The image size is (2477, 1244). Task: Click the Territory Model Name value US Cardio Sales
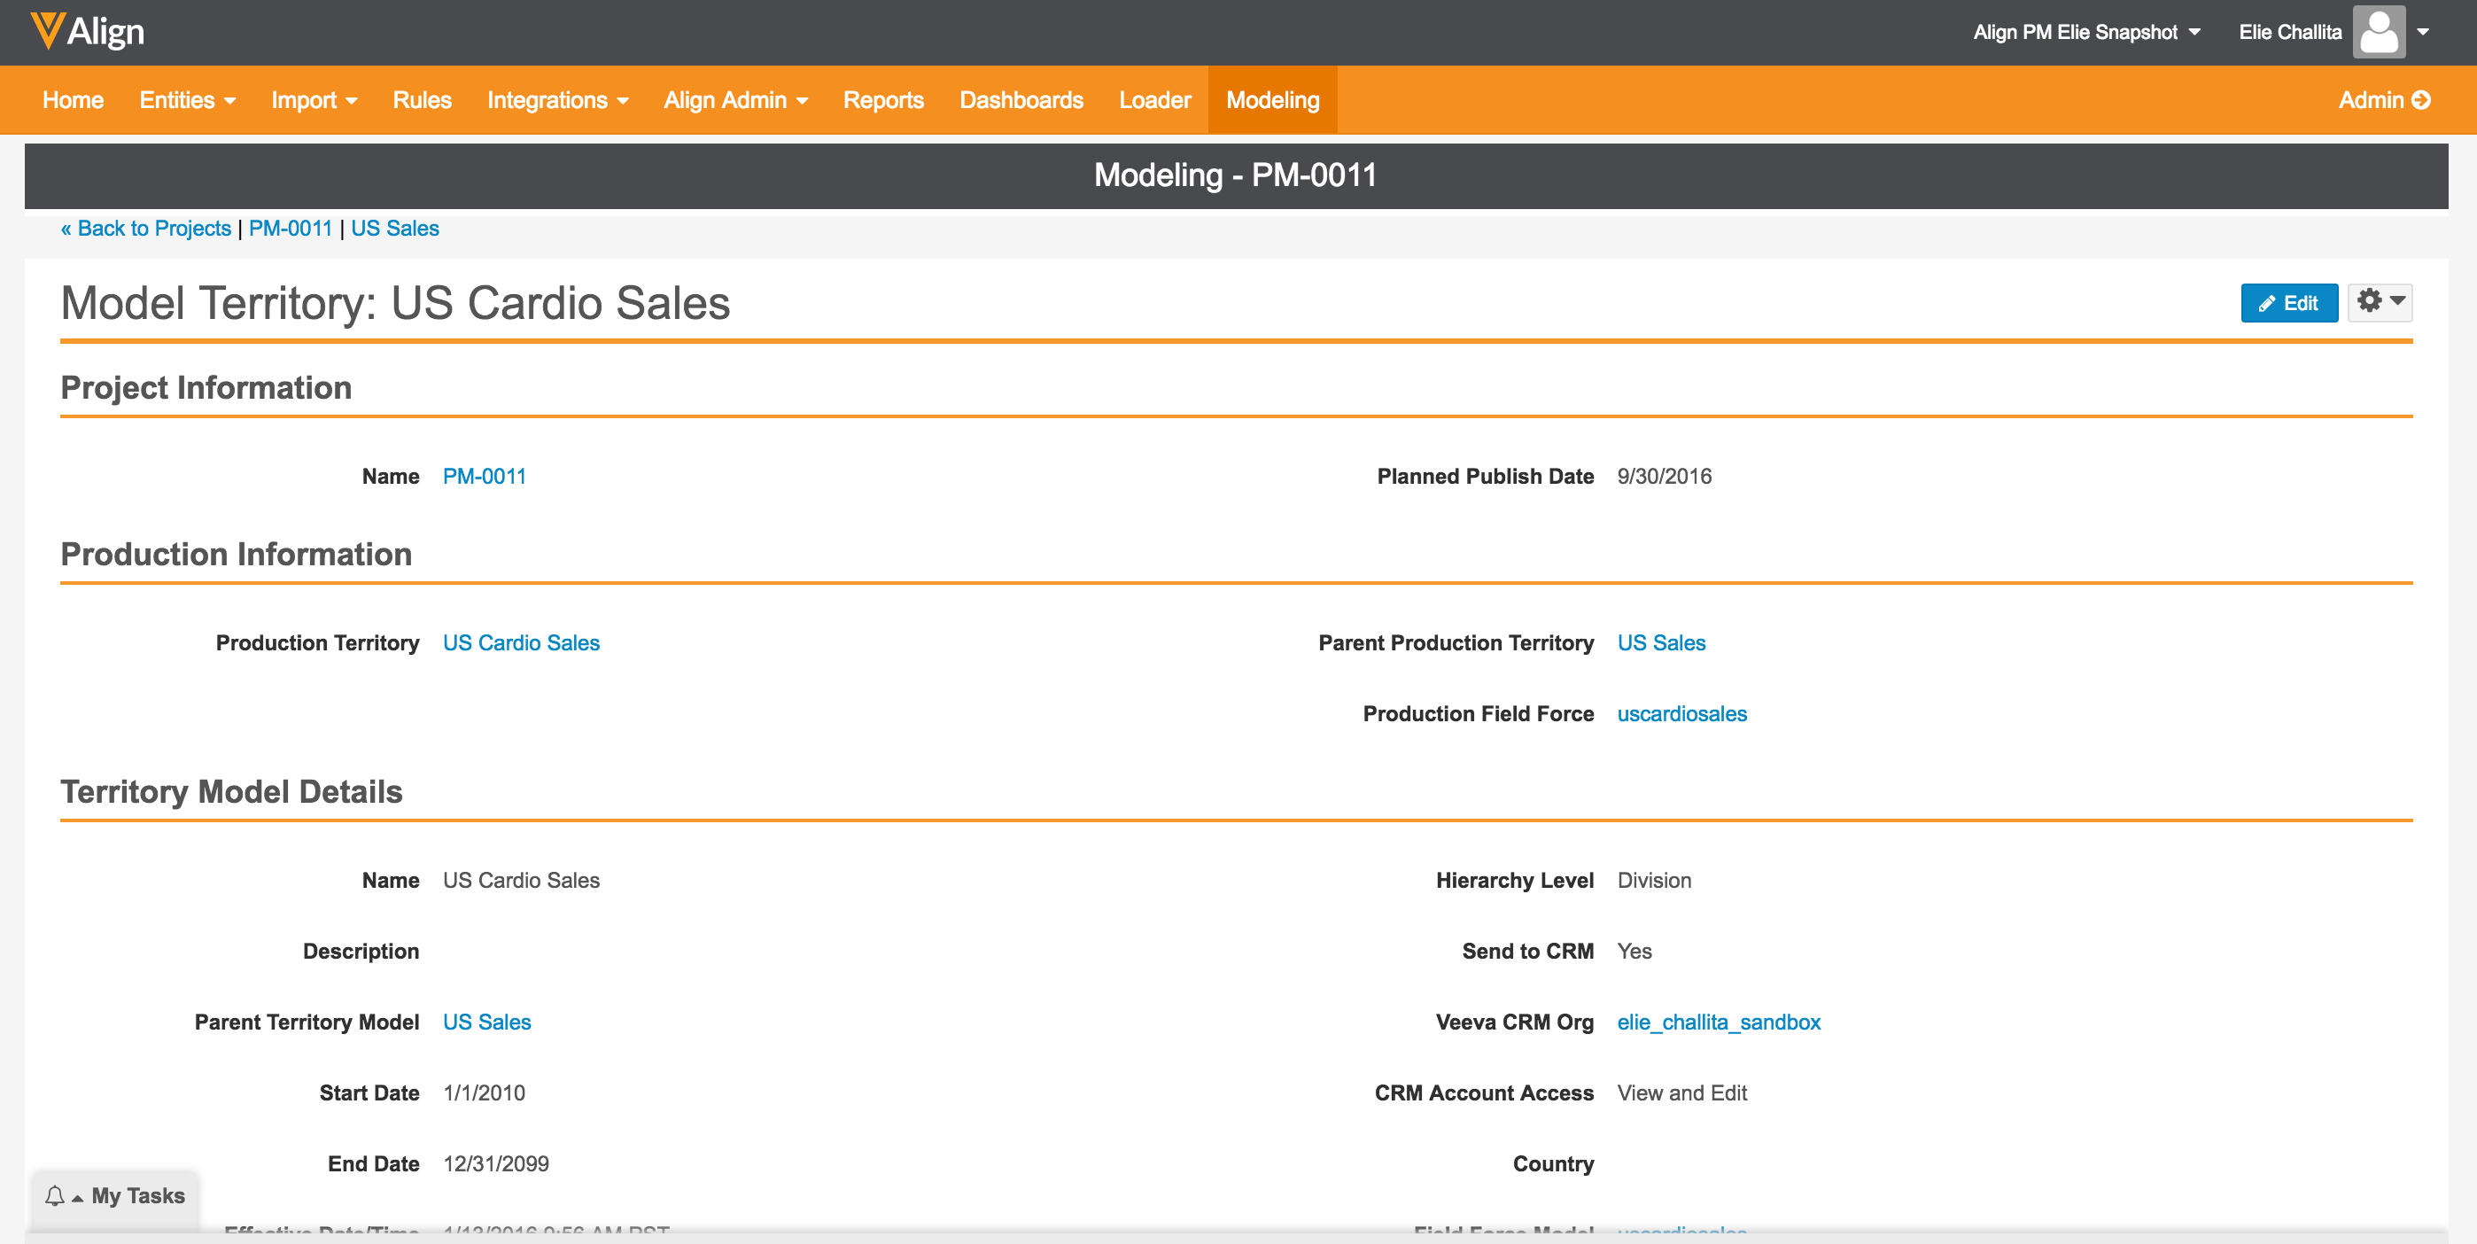521,881
